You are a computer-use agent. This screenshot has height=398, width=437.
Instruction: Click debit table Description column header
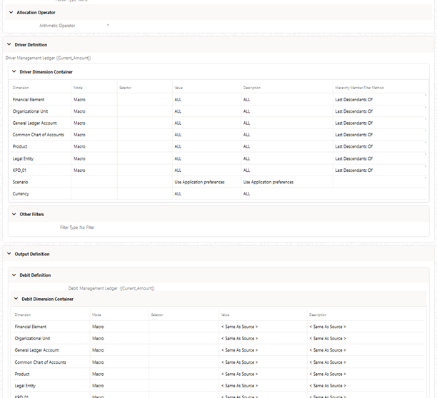[x=318, y=315]
